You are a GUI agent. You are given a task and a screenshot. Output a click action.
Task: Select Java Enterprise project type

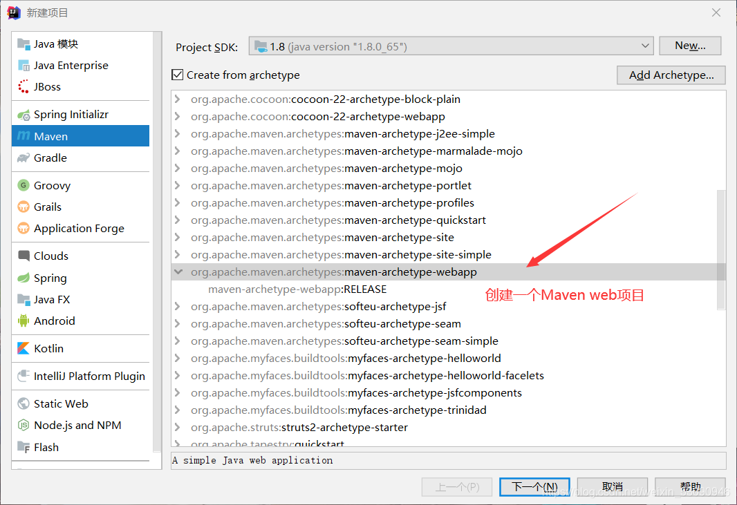(80, 66)
